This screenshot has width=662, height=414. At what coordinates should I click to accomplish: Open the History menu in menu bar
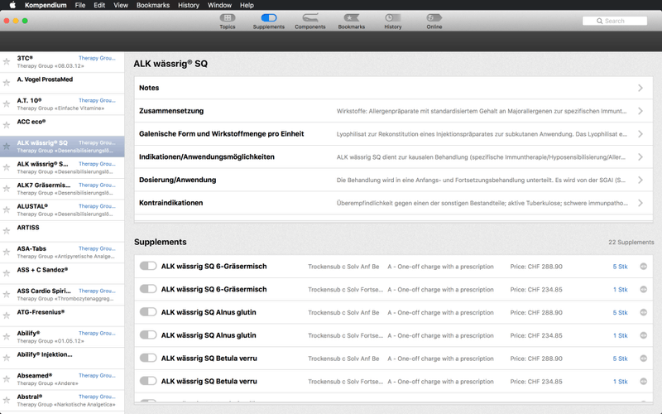point(189,5)
